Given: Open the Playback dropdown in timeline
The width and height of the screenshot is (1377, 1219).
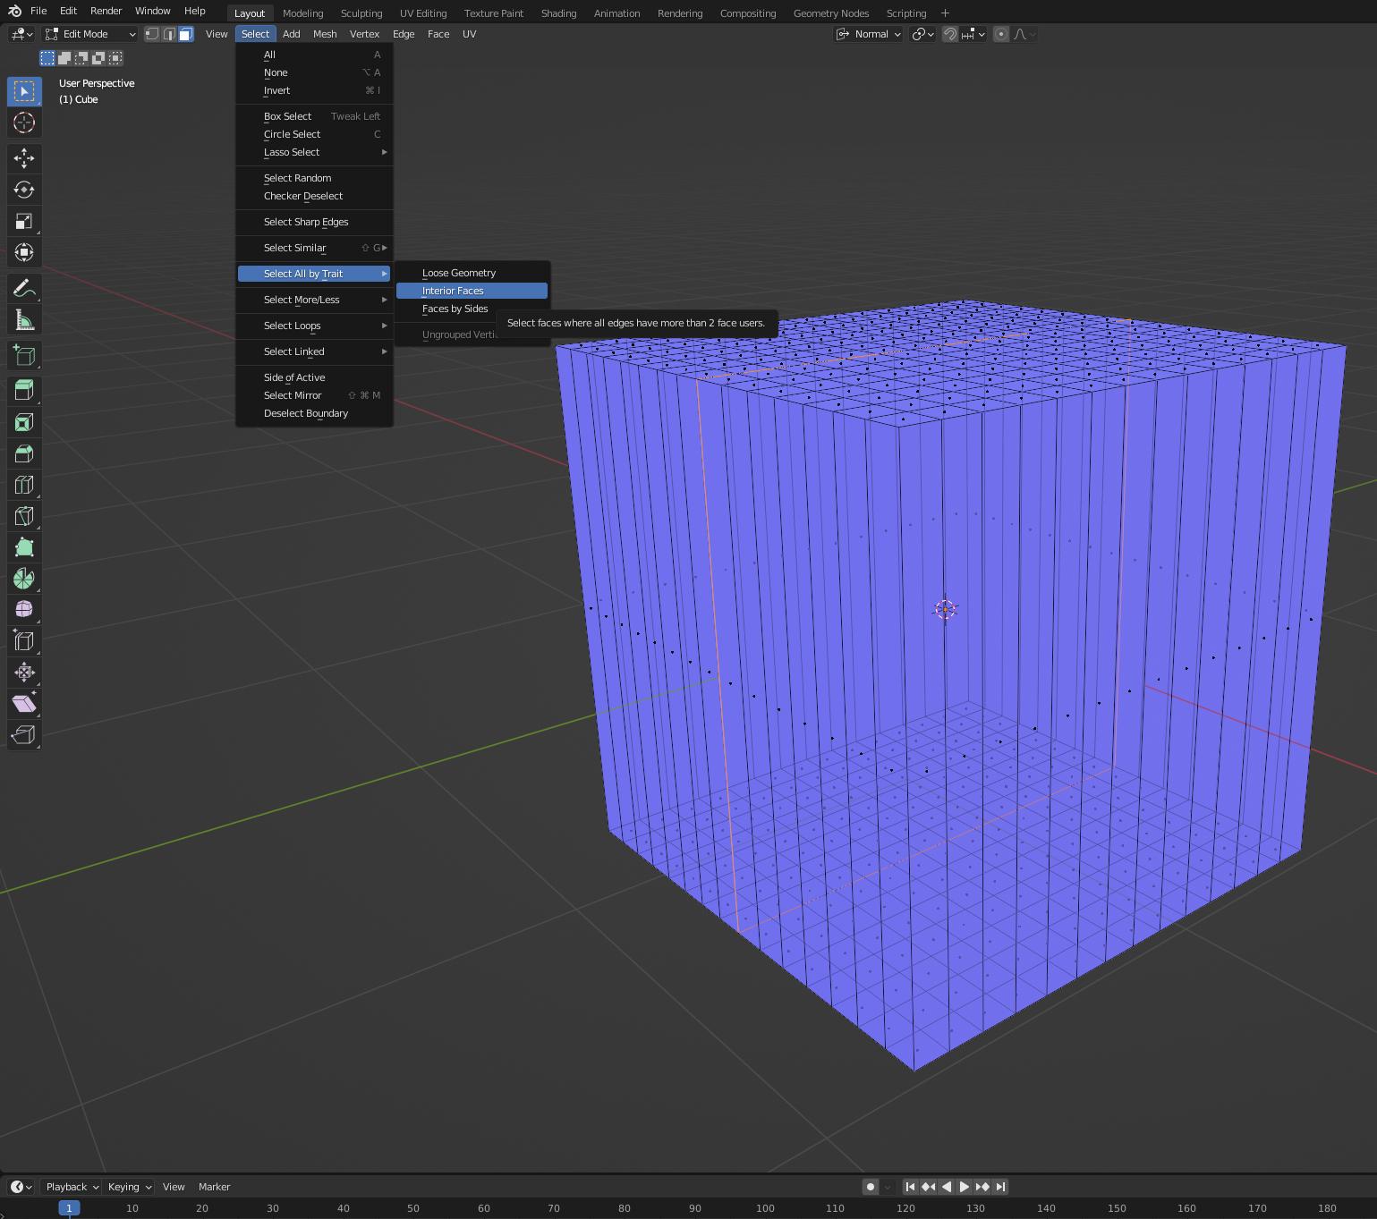Looking at the screenshot, I should 72,1187.
